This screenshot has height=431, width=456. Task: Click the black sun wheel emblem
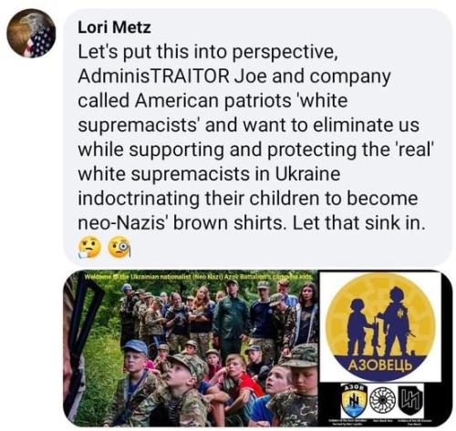click(383, 400)
